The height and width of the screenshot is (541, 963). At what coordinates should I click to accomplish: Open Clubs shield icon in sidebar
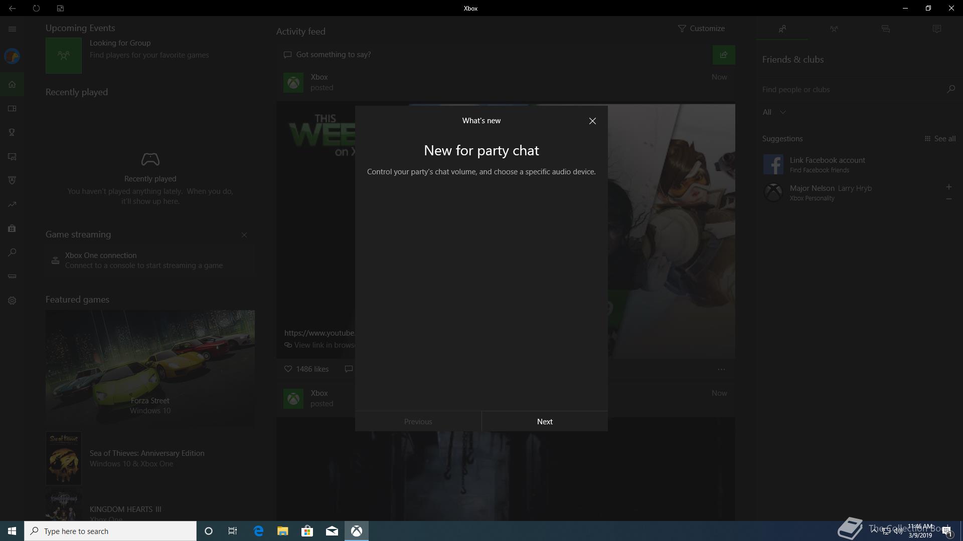point(12,180)
